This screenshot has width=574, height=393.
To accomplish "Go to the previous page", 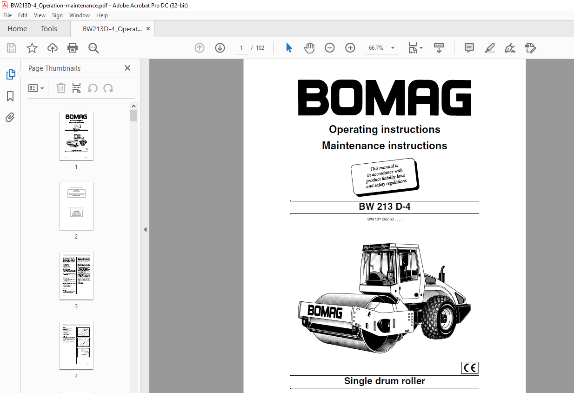I will click(200, 48).
